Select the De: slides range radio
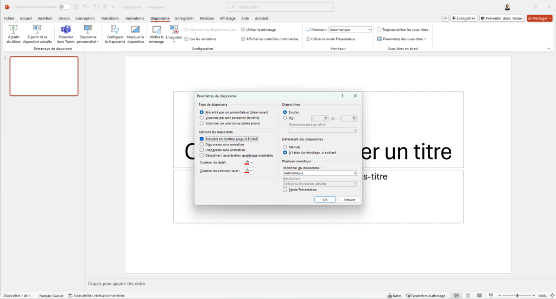The height and width of the screenshot is (299, 556). [285, 118]
